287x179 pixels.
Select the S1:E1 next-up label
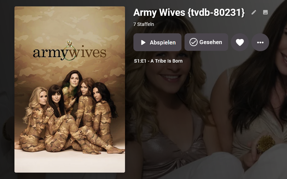[x=140, y=61]
